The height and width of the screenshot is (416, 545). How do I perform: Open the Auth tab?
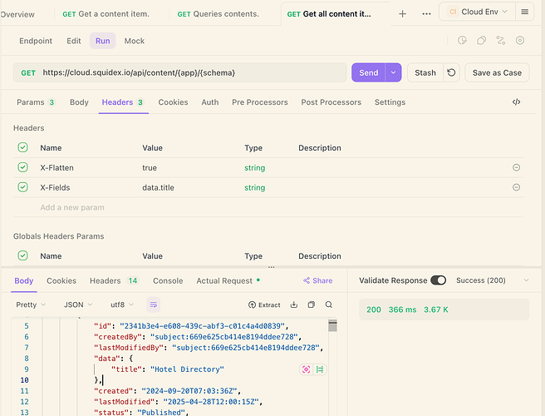click(x=210, y=102)
